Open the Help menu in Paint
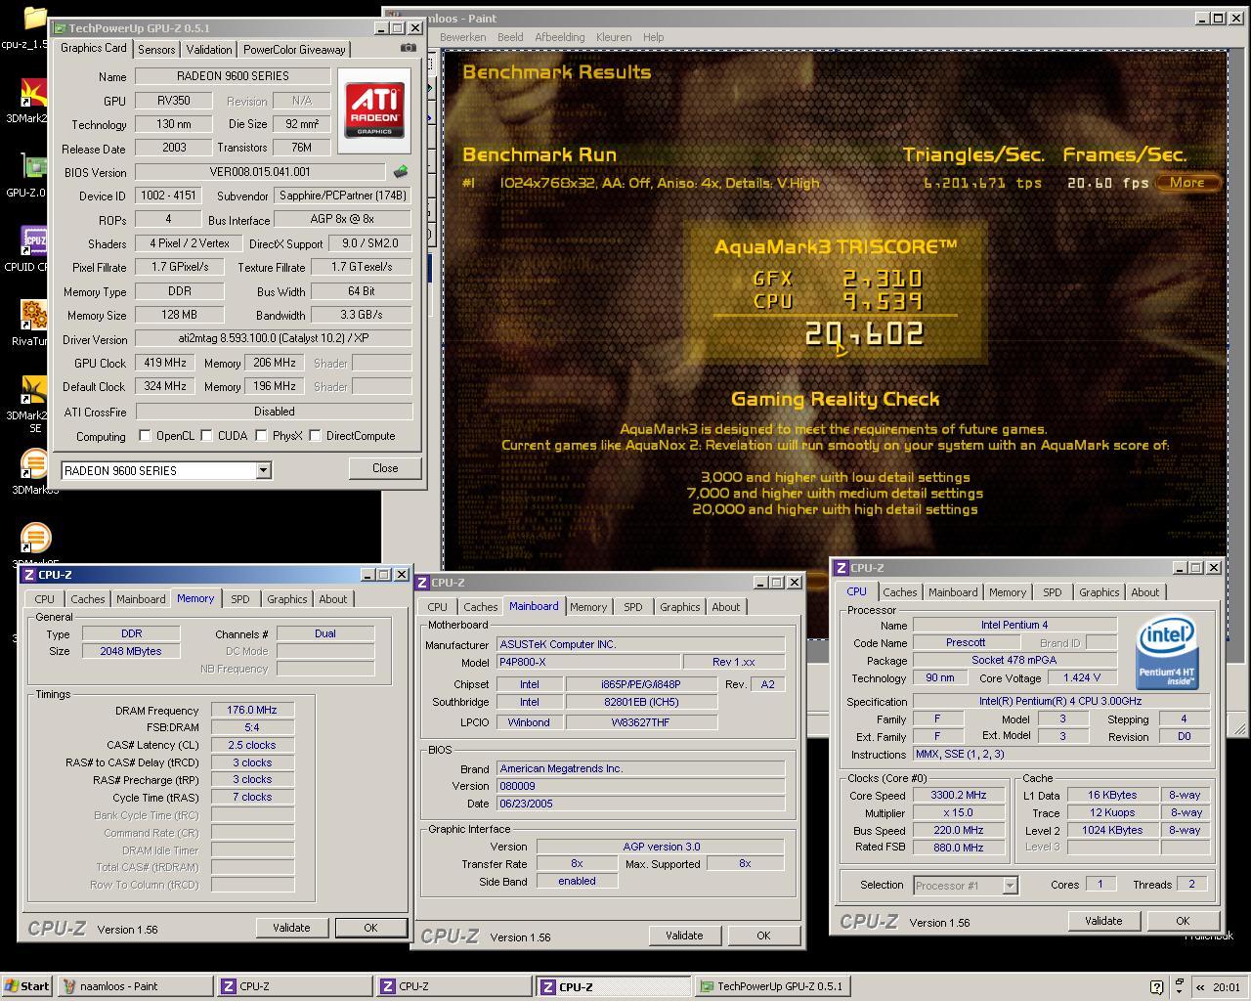This screenshot has width=1251, height=1001. coord(654,37)
